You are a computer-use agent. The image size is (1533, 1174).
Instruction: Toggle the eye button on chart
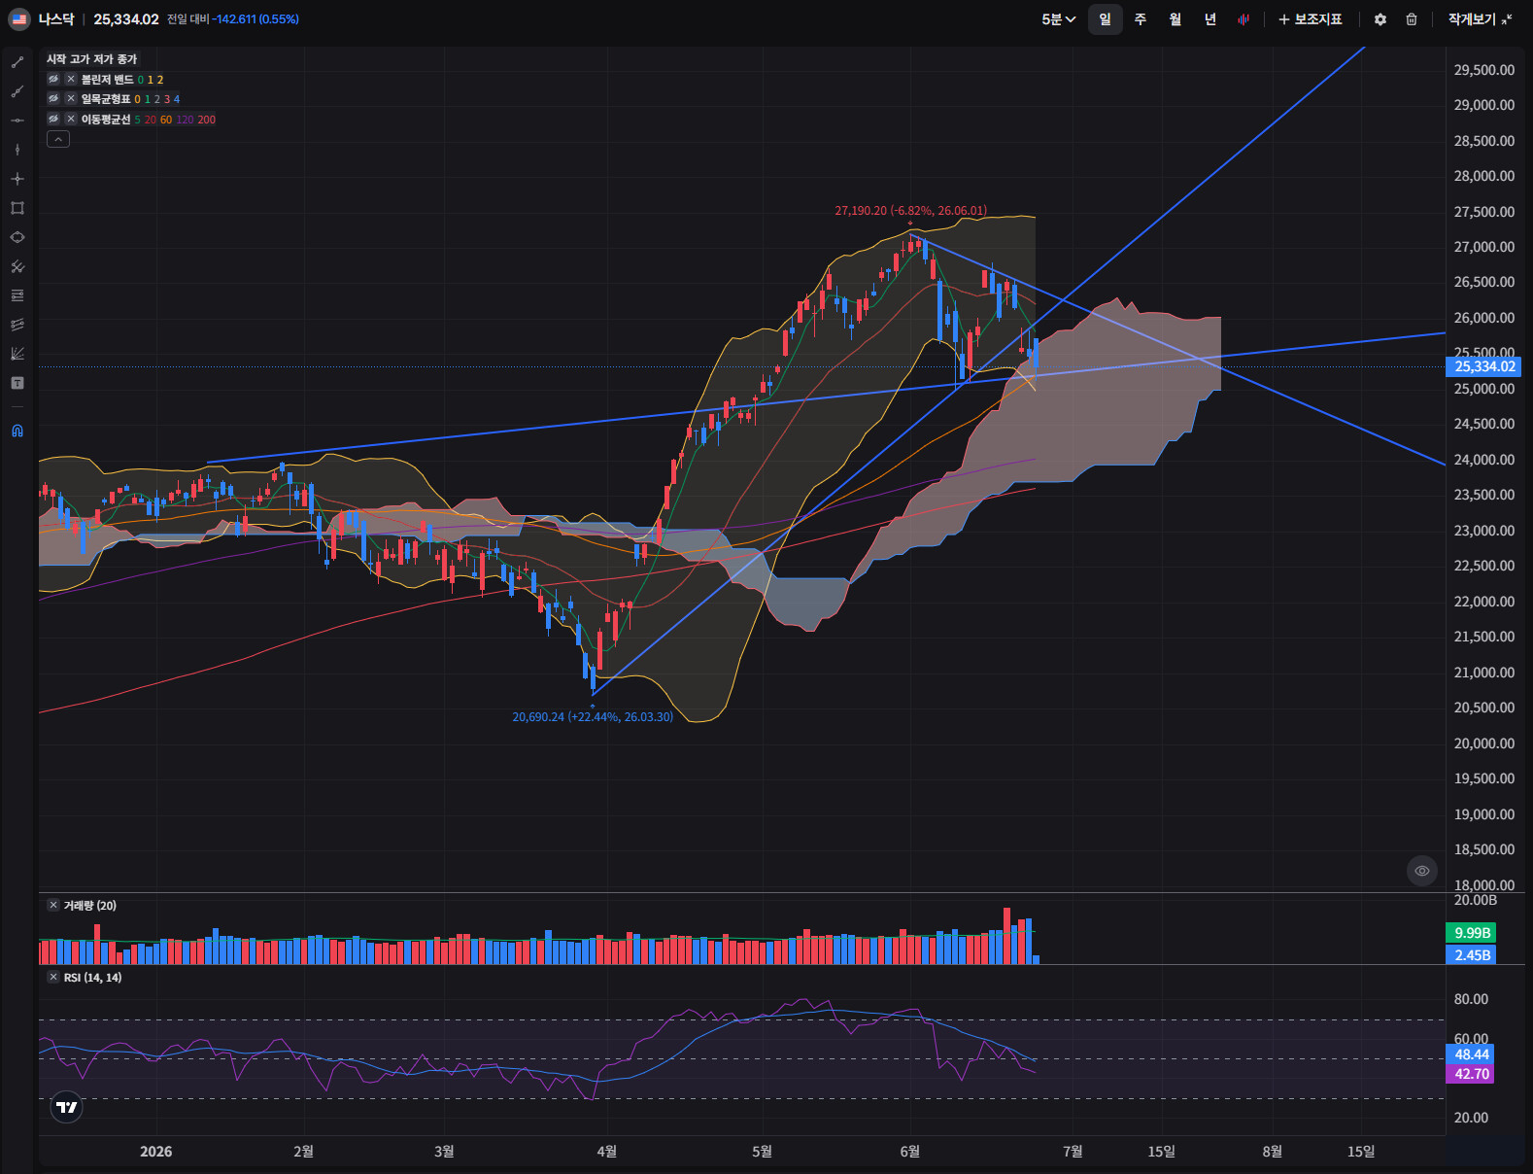(x=1421, y=871)
